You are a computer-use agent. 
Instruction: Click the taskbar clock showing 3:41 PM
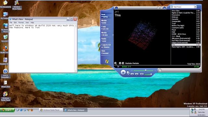click(x=201, y=109)
